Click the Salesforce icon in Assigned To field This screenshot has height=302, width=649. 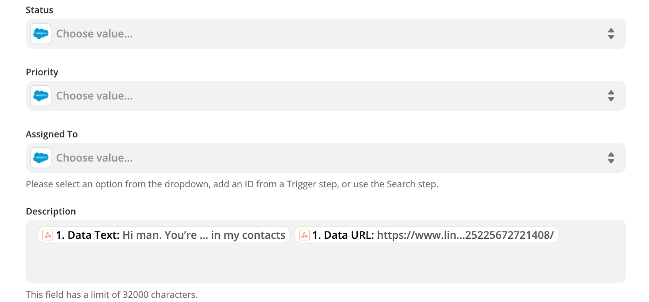(x=41, y=158)
